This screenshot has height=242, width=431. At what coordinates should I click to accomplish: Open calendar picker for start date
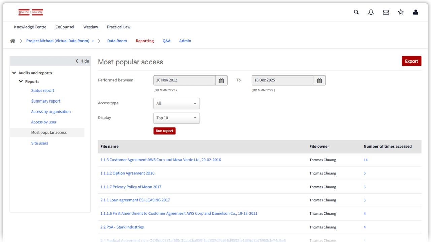coord(221,80)
